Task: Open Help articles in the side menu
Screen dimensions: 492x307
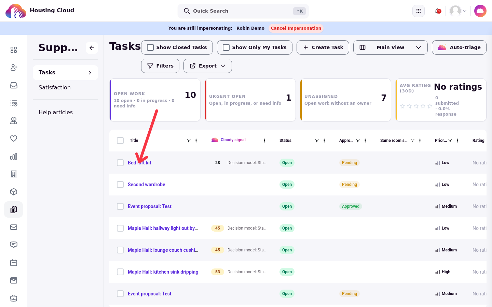Action: coord(56,113)
